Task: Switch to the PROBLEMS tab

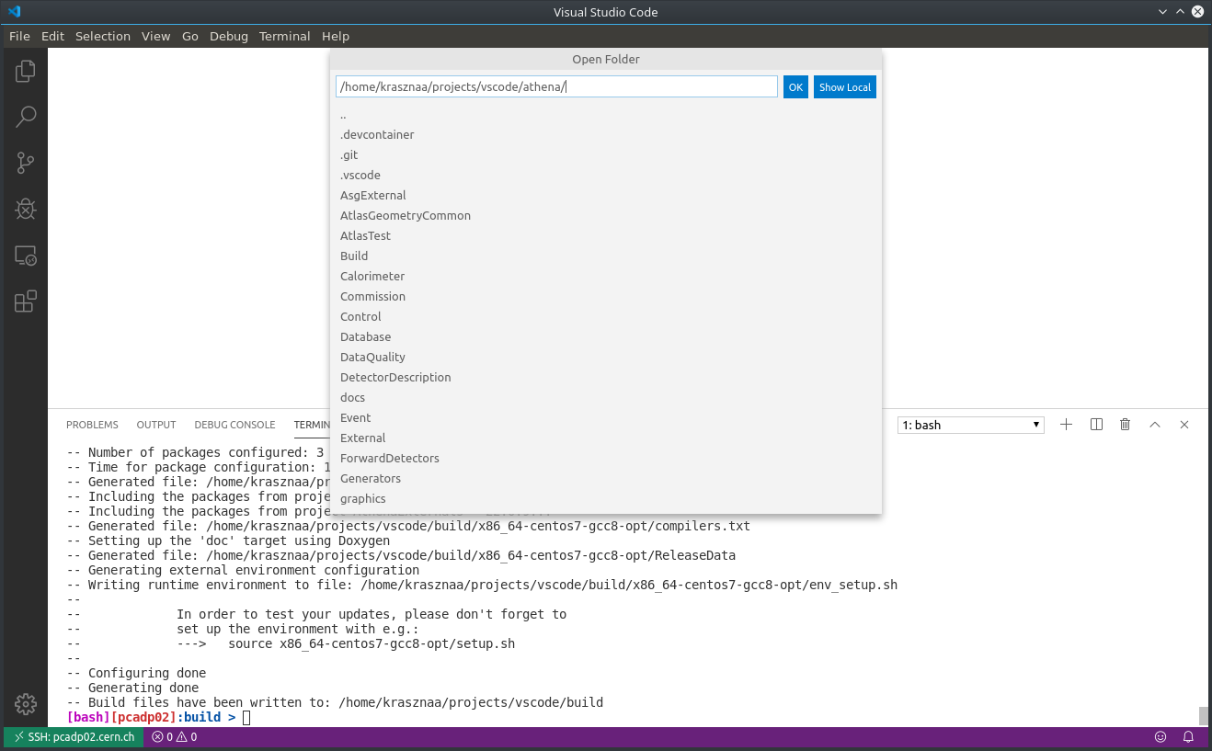Action: [92, 425]
